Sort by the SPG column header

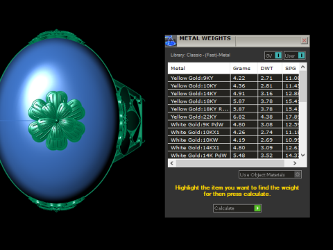291,68
